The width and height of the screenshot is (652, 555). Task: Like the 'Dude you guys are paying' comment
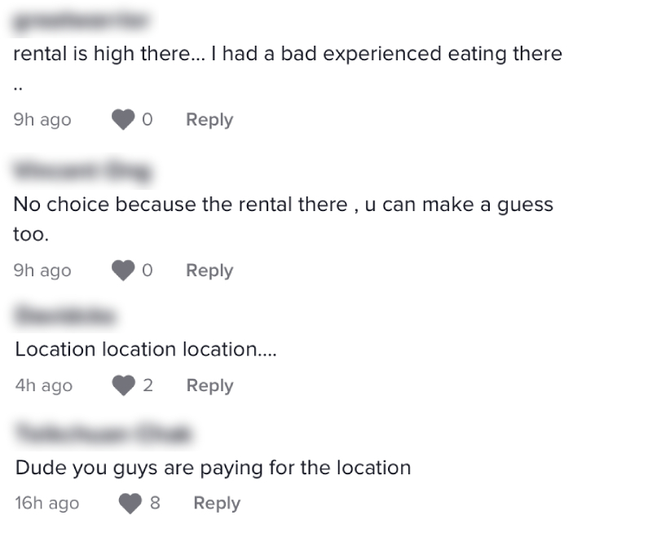click(130, 504)
